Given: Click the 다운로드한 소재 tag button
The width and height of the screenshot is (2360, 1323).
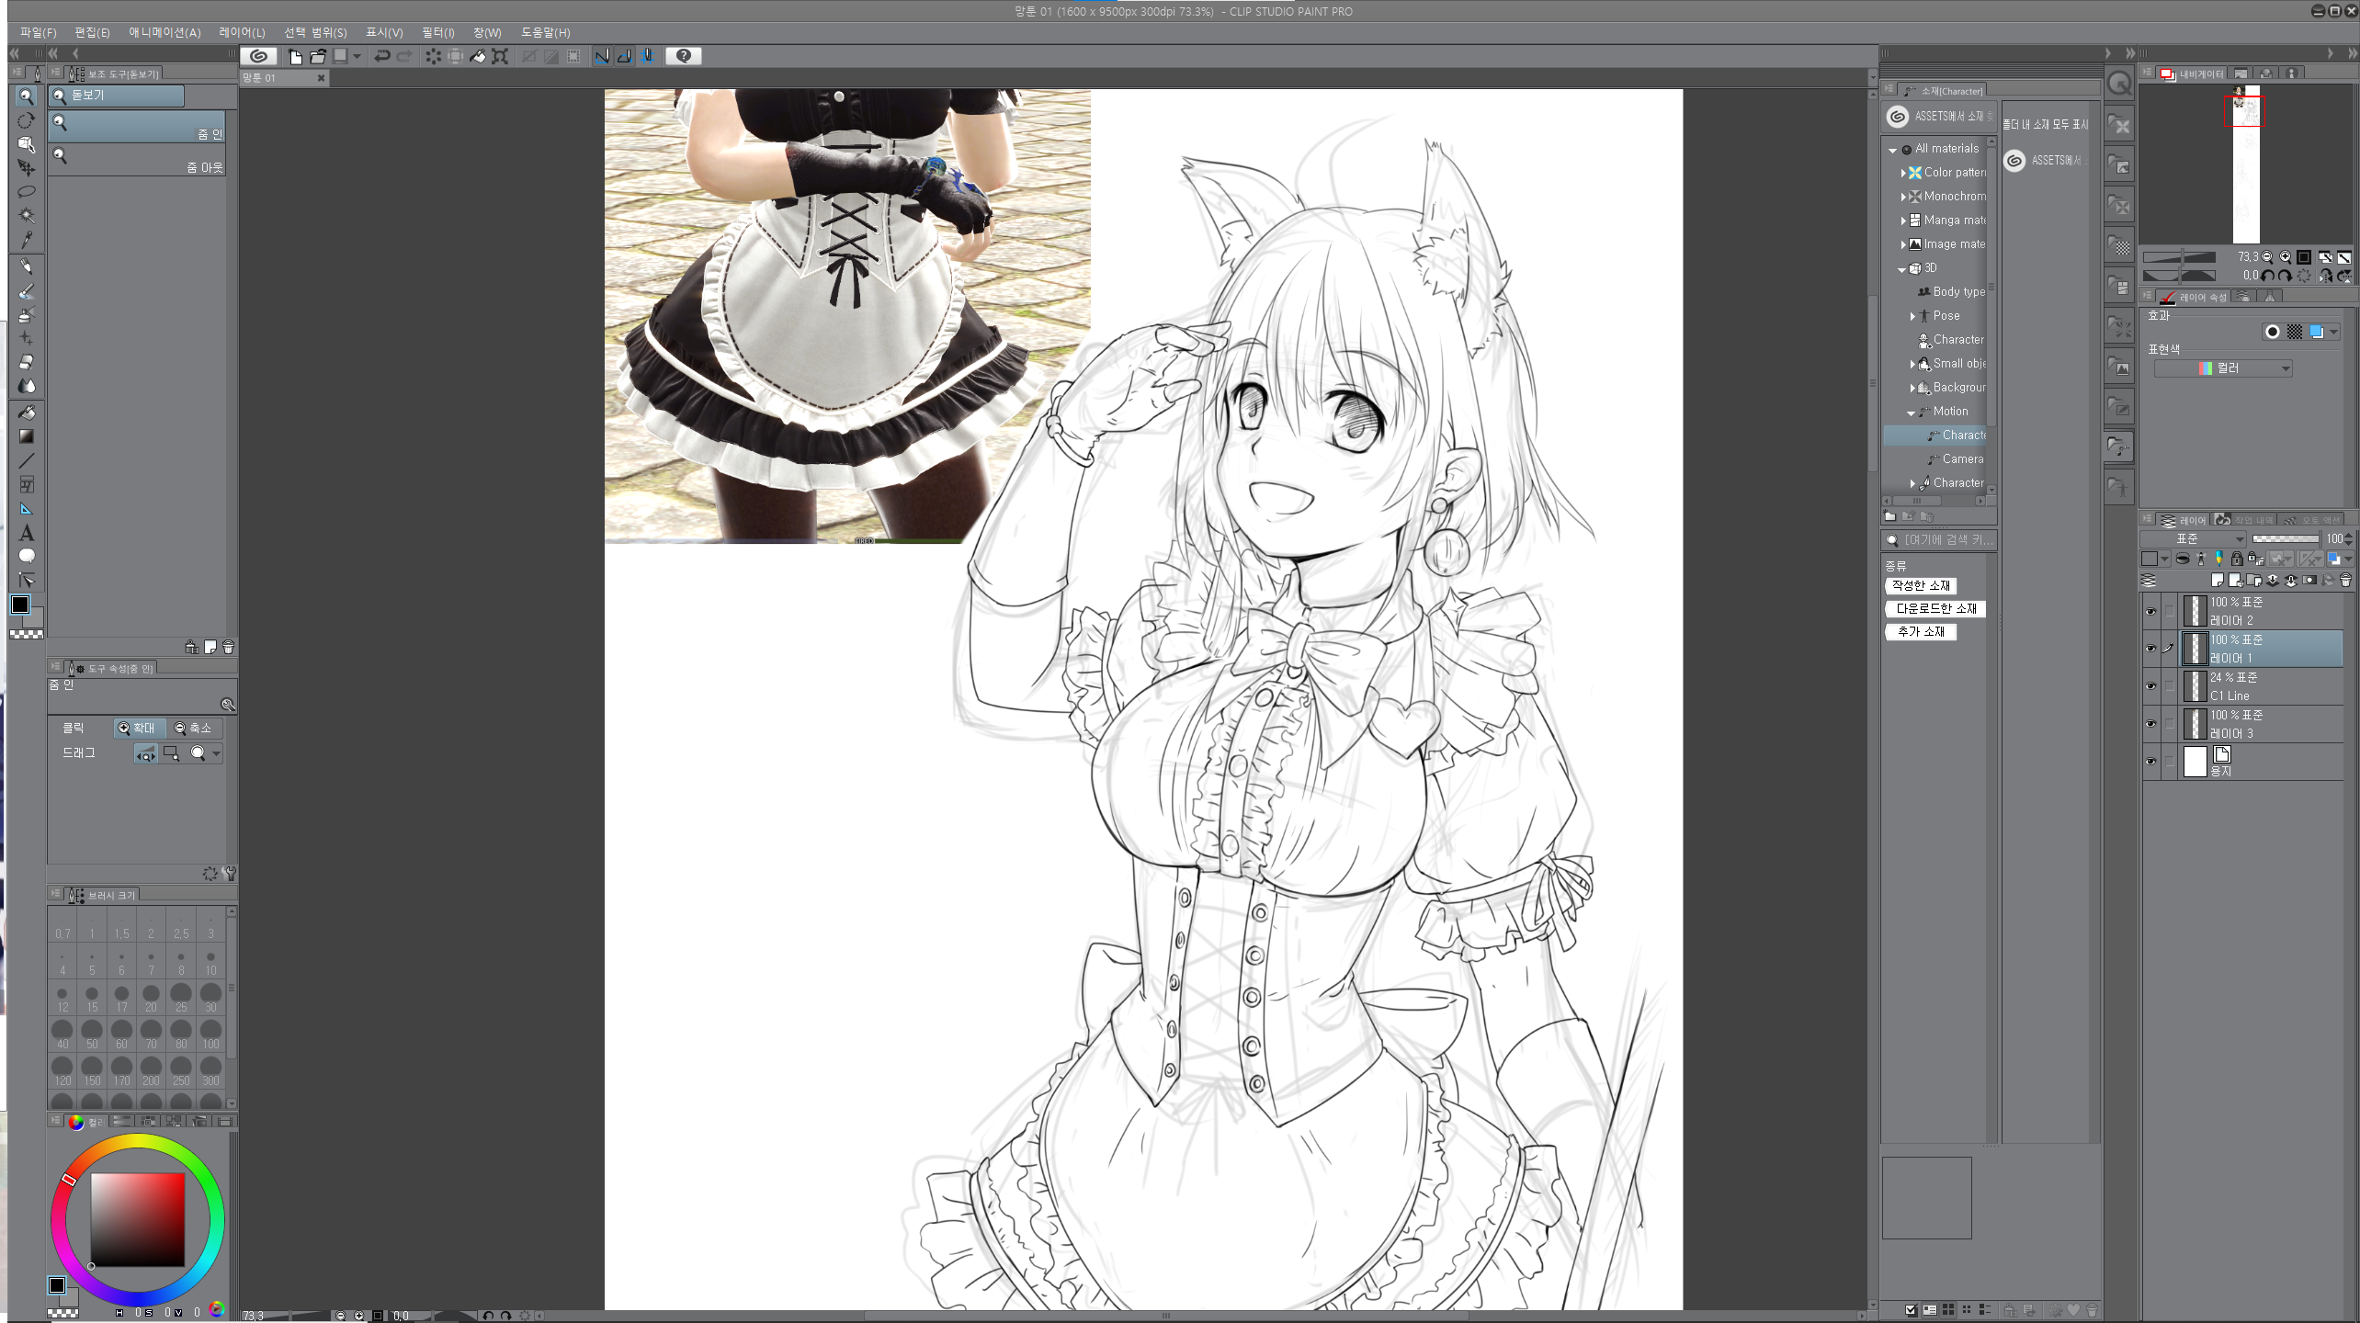Looking at the screenshot, I should point(1935,608).
